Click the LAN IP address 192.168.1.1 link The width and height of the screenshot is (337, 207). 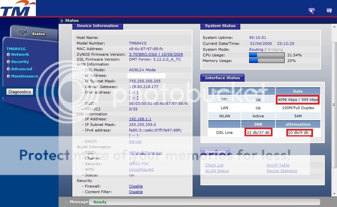pos(140,119)
